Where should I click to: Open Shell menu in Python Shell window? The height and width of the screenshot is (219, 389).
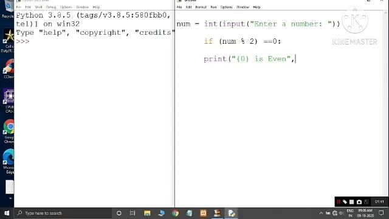pos(38,7)
